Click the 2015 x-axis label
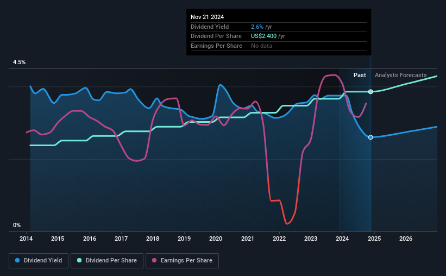 click(x=58, y=239)
